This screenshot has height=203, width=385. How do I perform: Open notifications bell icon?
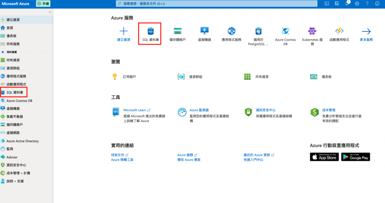coord(347,4)
